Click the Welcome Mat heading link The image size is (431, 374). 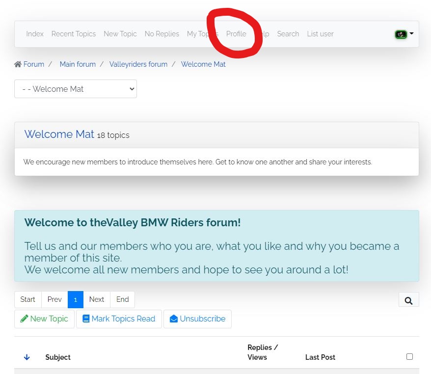click(x=59, y=134)
